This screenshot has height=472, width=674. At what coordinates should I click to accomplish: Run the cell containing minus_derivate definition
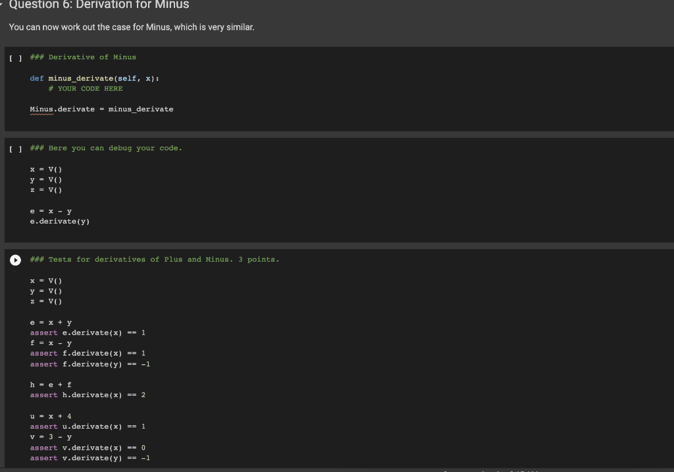tap(14, 57)
